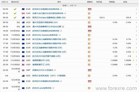The height and width of the screenshot is (92, 139).
Task: Click the UK flag icon in GBP row
Action: [23, 70]
